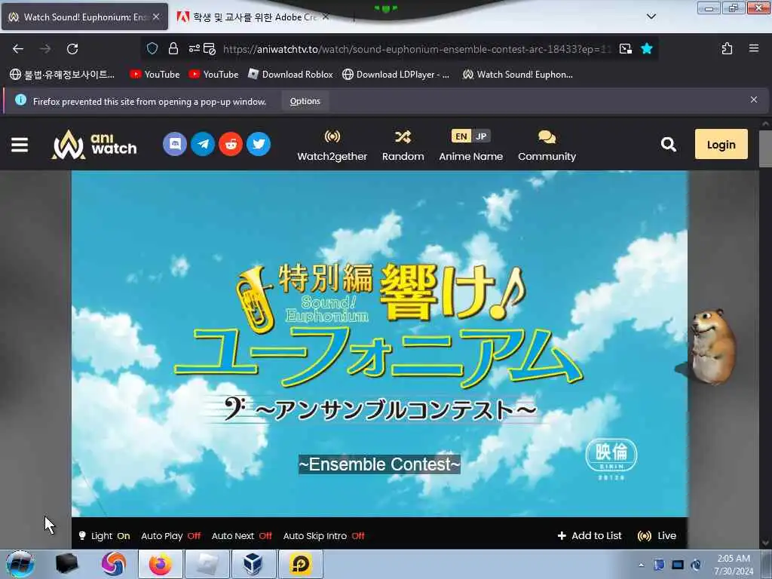Viewport: 772px width, 579px height.
Task: Go back to previous page
Action: [x=18, y=49]
